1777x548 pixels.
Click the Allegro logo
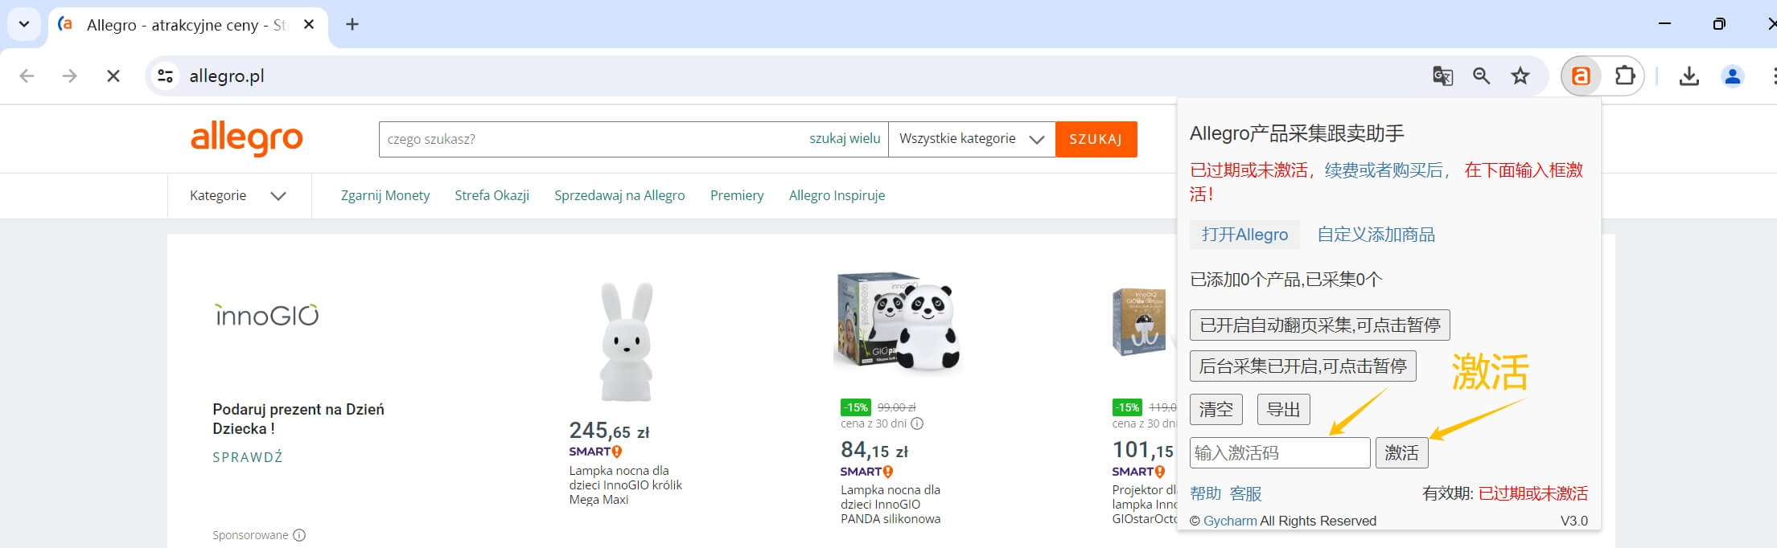point(247,139)
